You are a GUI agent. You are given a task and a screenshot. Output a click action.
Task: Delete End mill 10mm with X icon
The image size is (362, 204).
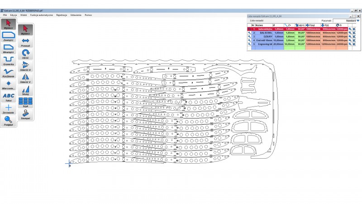(x=354, y=40)
